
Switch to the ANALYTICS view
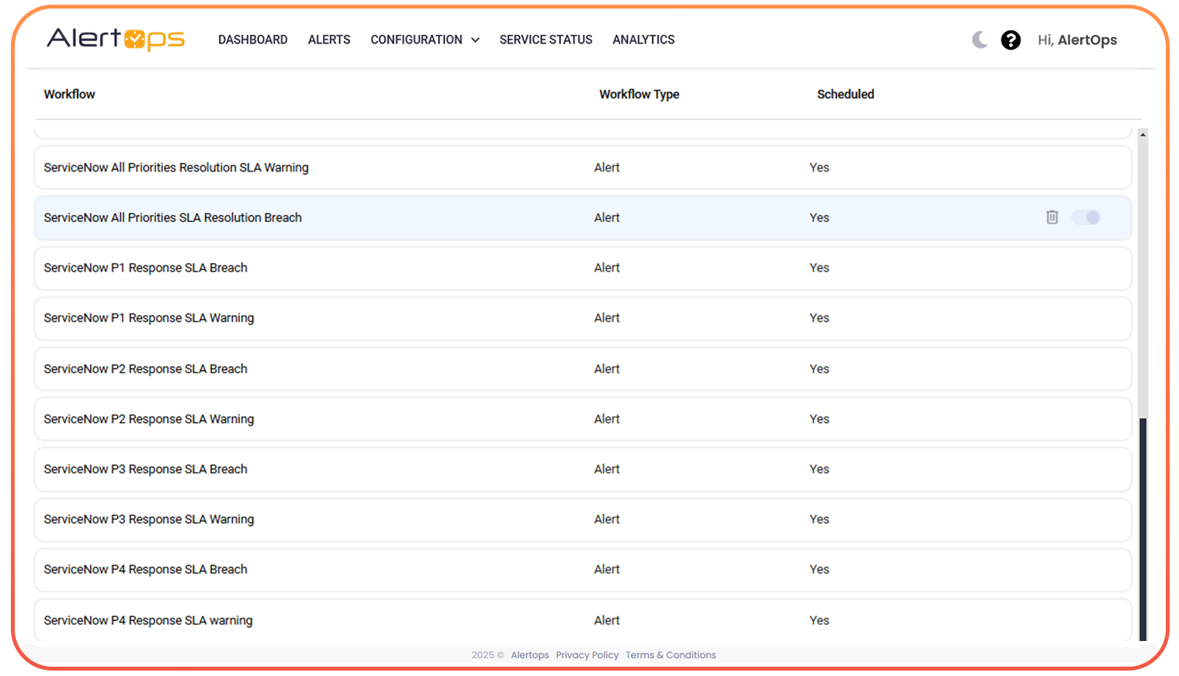click(643, 40)
